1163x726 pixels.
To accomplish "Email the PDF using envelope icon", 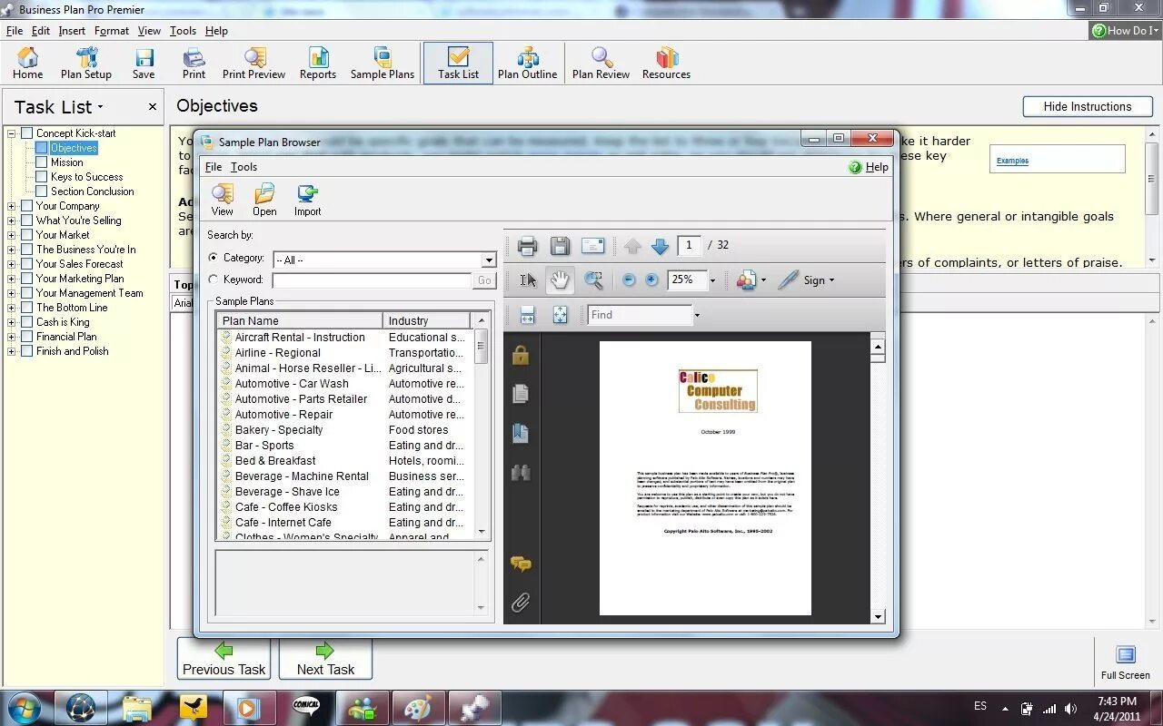I will point(592,246).
